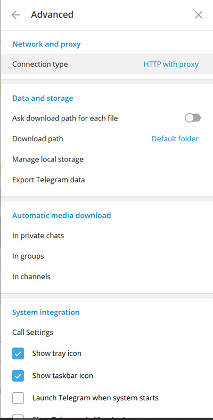The width and height of the screenshot is (213, 420).
Task: Click Show taskbar icon label text
Action: [x=63, y=376]
